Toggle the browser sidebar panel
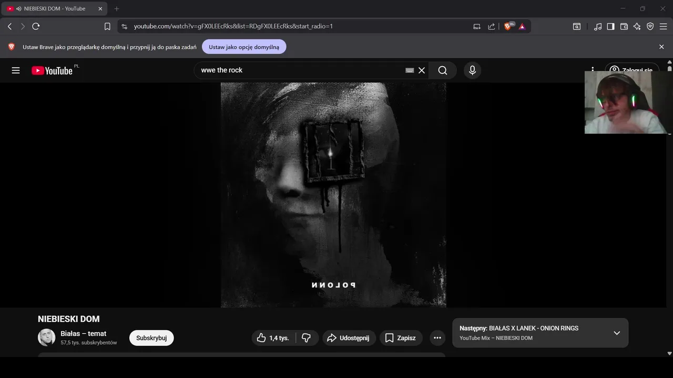This screenshot has width=673, height=378. click(x=611, y=26)
